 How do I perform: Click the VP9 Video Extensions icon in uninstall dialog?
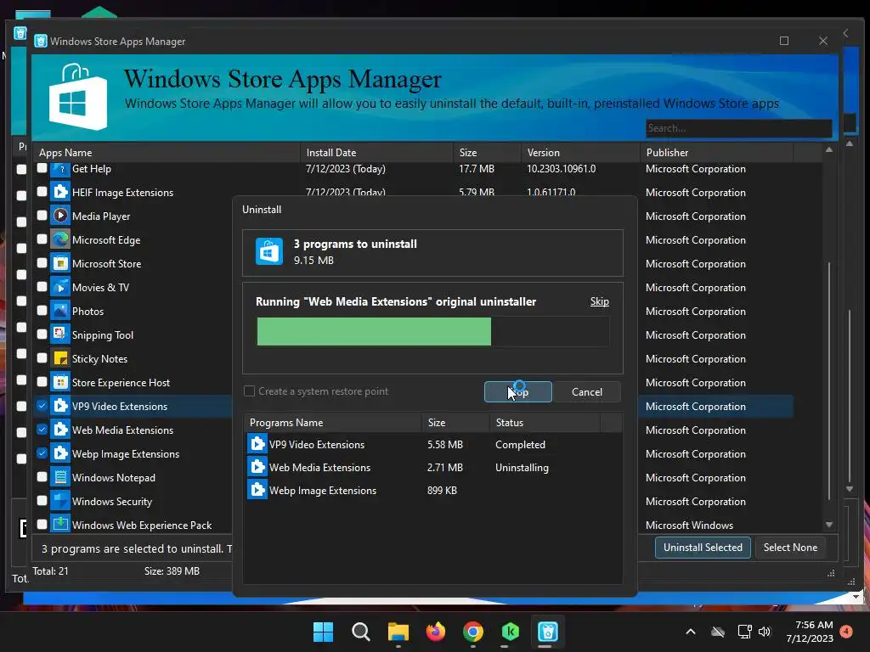[257, 444]
